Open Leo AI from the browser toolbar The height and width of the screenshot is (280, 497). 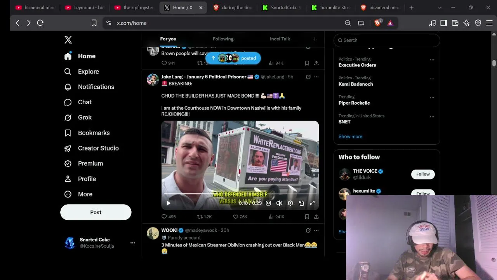[x=466, y=23]
